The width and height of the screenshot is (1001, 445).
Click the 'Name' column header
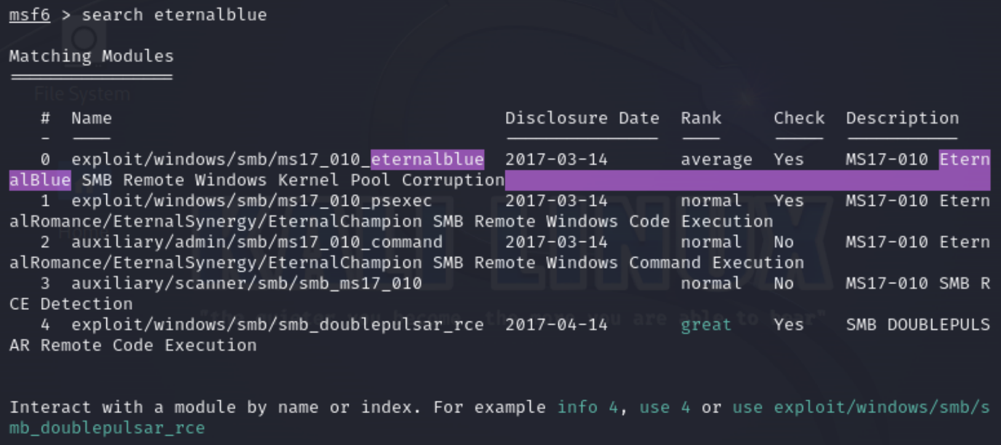[92, 118]
